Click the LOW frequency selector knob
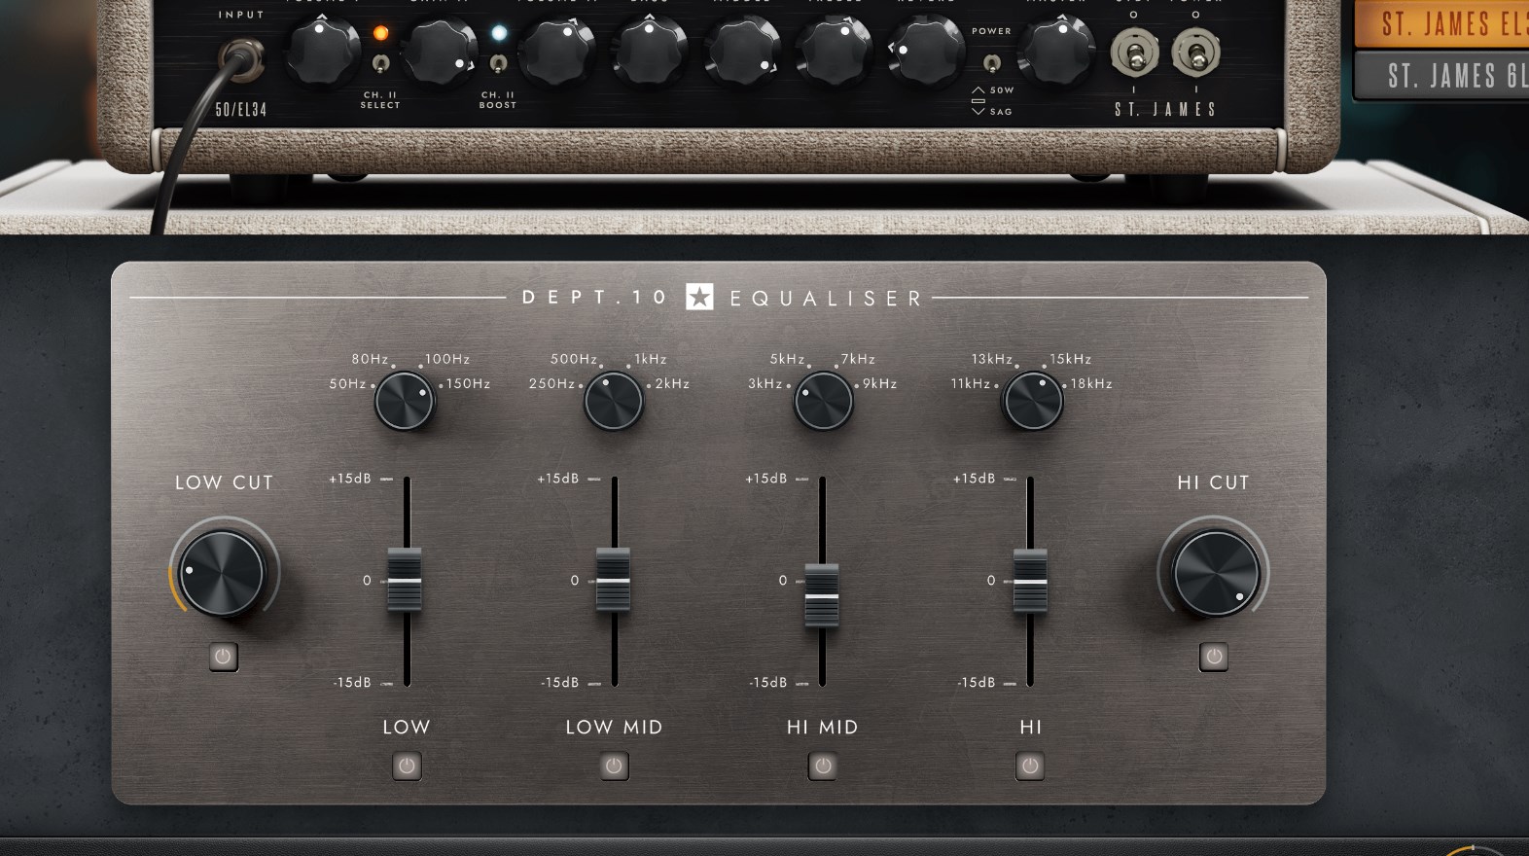1529x856 pixels. pyautogui.click(x=405, y=401)
